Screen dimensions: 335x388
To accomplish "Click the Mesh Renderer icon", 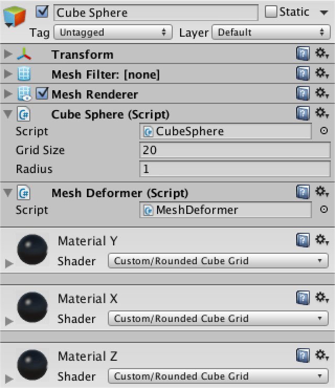I will click(25, 94).
